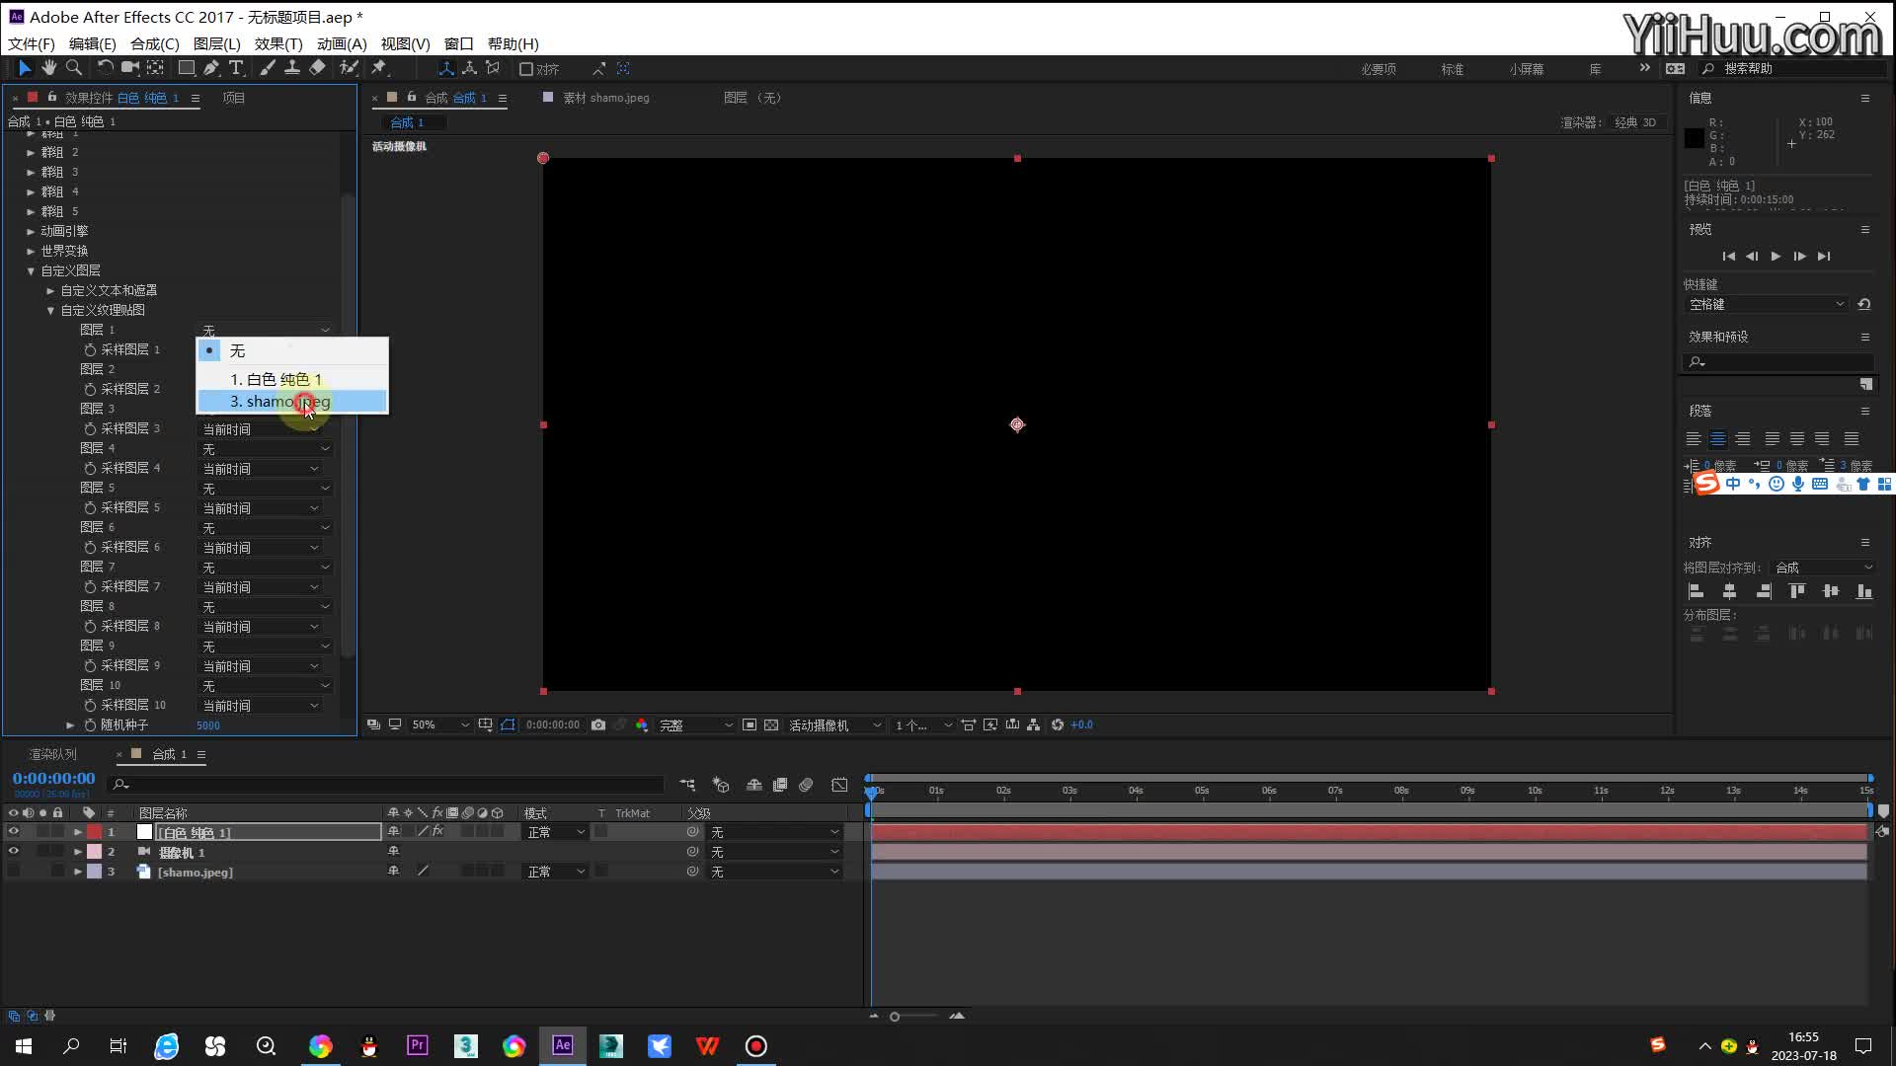Image resolution: width=1896 pixels, height=1066 pixels.
Task: Click the 经典 3D renderer button
Action: click(x=1635, y=122)
